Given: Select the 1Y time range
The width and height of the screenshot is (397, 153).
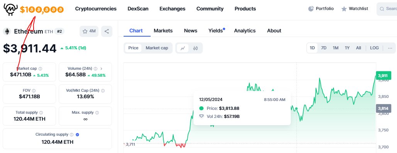Looking at the screenshot, I should click(x=347, y=48).
